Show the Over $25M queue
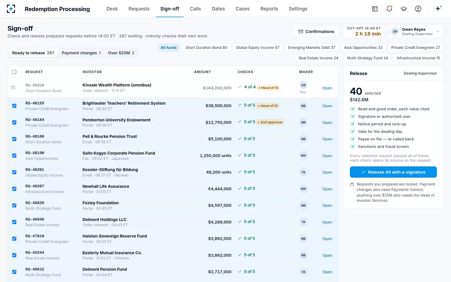The height and width of the screenshot is (282, 451). coord(121,53)
